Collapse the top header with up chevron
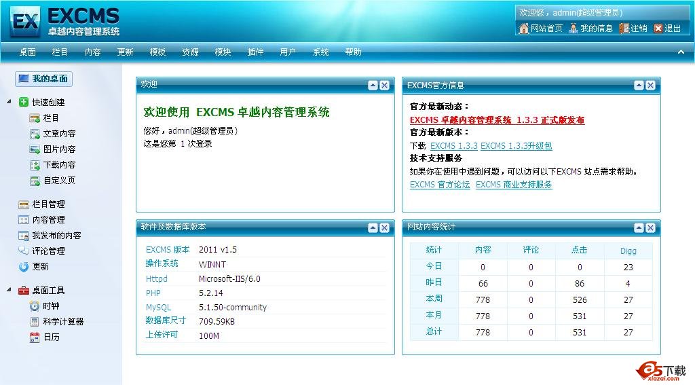Screen dimensions: 695x385 [681, 52]
